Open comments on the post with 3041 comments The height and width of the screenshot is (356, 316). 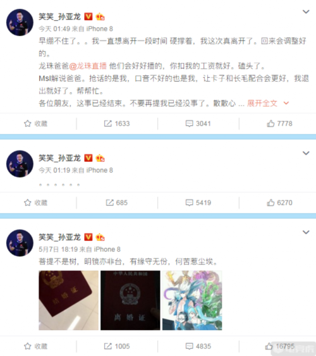click(198, 123)
